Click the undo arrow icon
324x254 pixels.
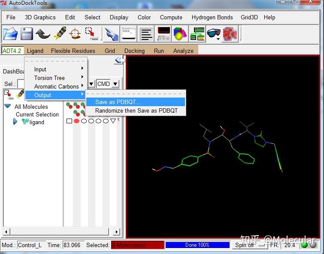coord(43,34)
